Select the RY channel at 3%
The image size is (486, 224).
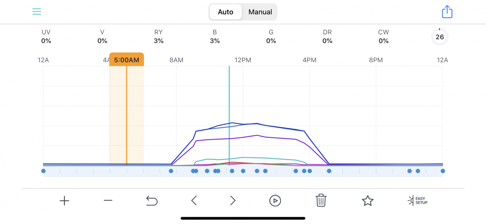click(159, 36)
